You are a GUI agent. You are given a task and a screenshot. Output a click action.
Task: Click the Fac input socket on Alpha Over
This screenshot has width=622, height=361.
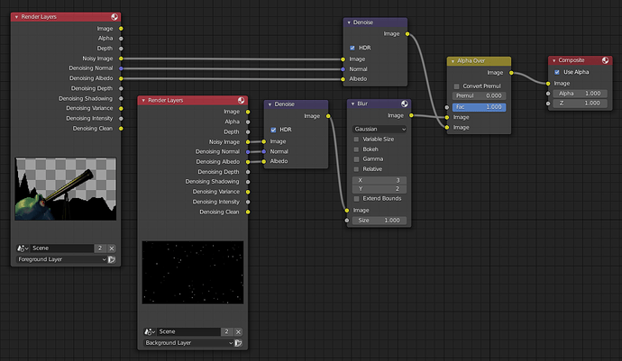(447, 107)
